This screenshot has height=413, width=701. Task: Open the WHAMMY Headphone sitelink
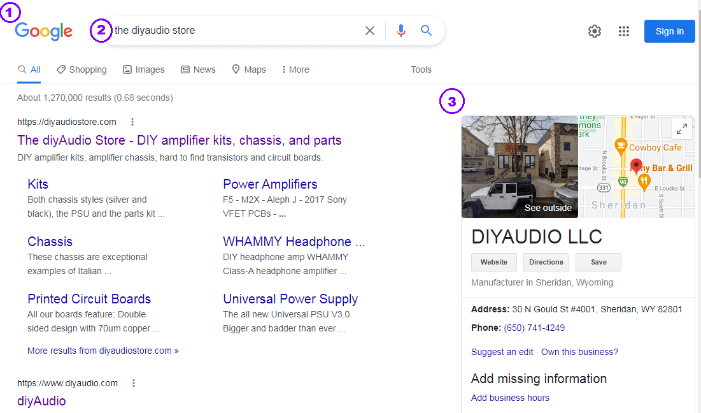pos(294,242)
